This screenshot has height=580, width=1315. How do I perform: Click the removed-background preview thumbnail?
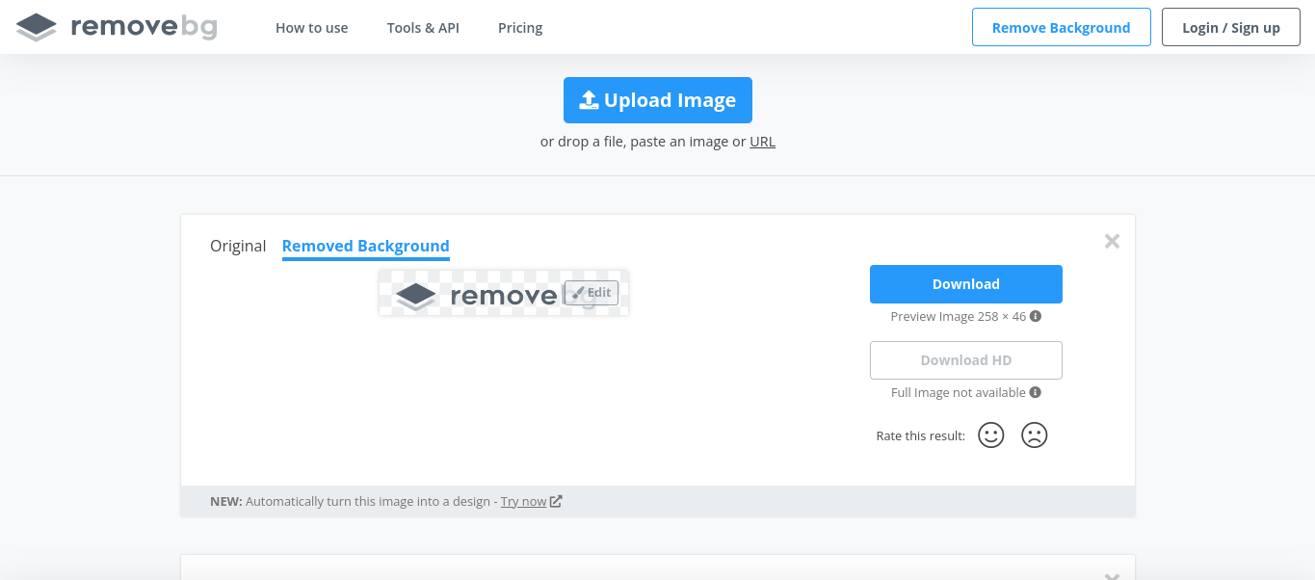(503, 293)
